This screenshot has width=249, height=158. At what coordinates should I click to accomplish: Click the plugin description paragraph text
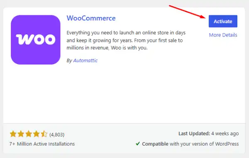[x=126, y=40]
